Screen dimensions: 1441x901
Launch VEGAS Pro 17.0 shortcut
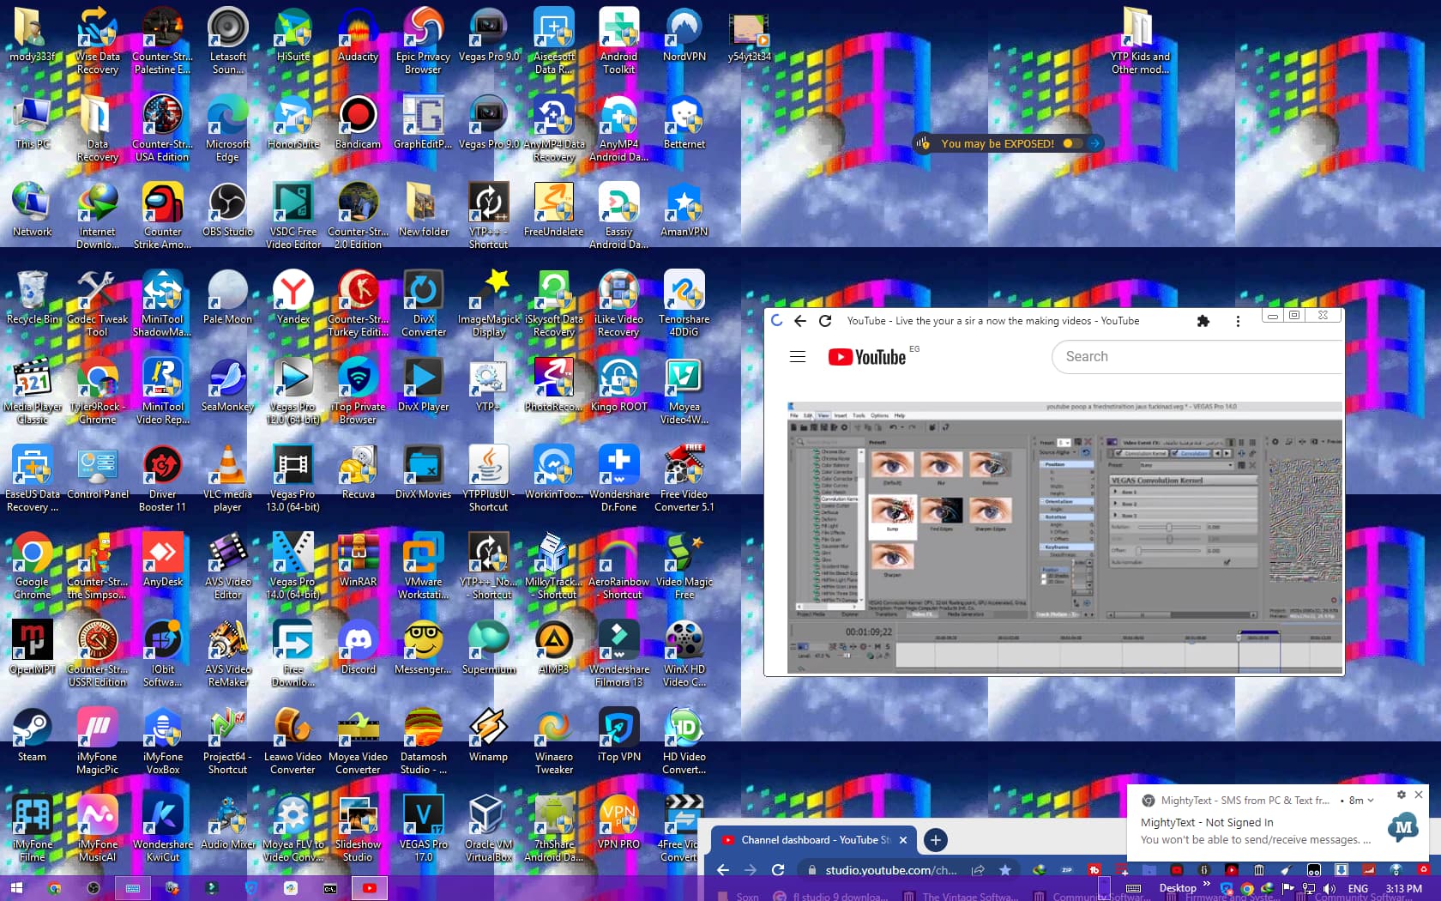click(423, 829)
